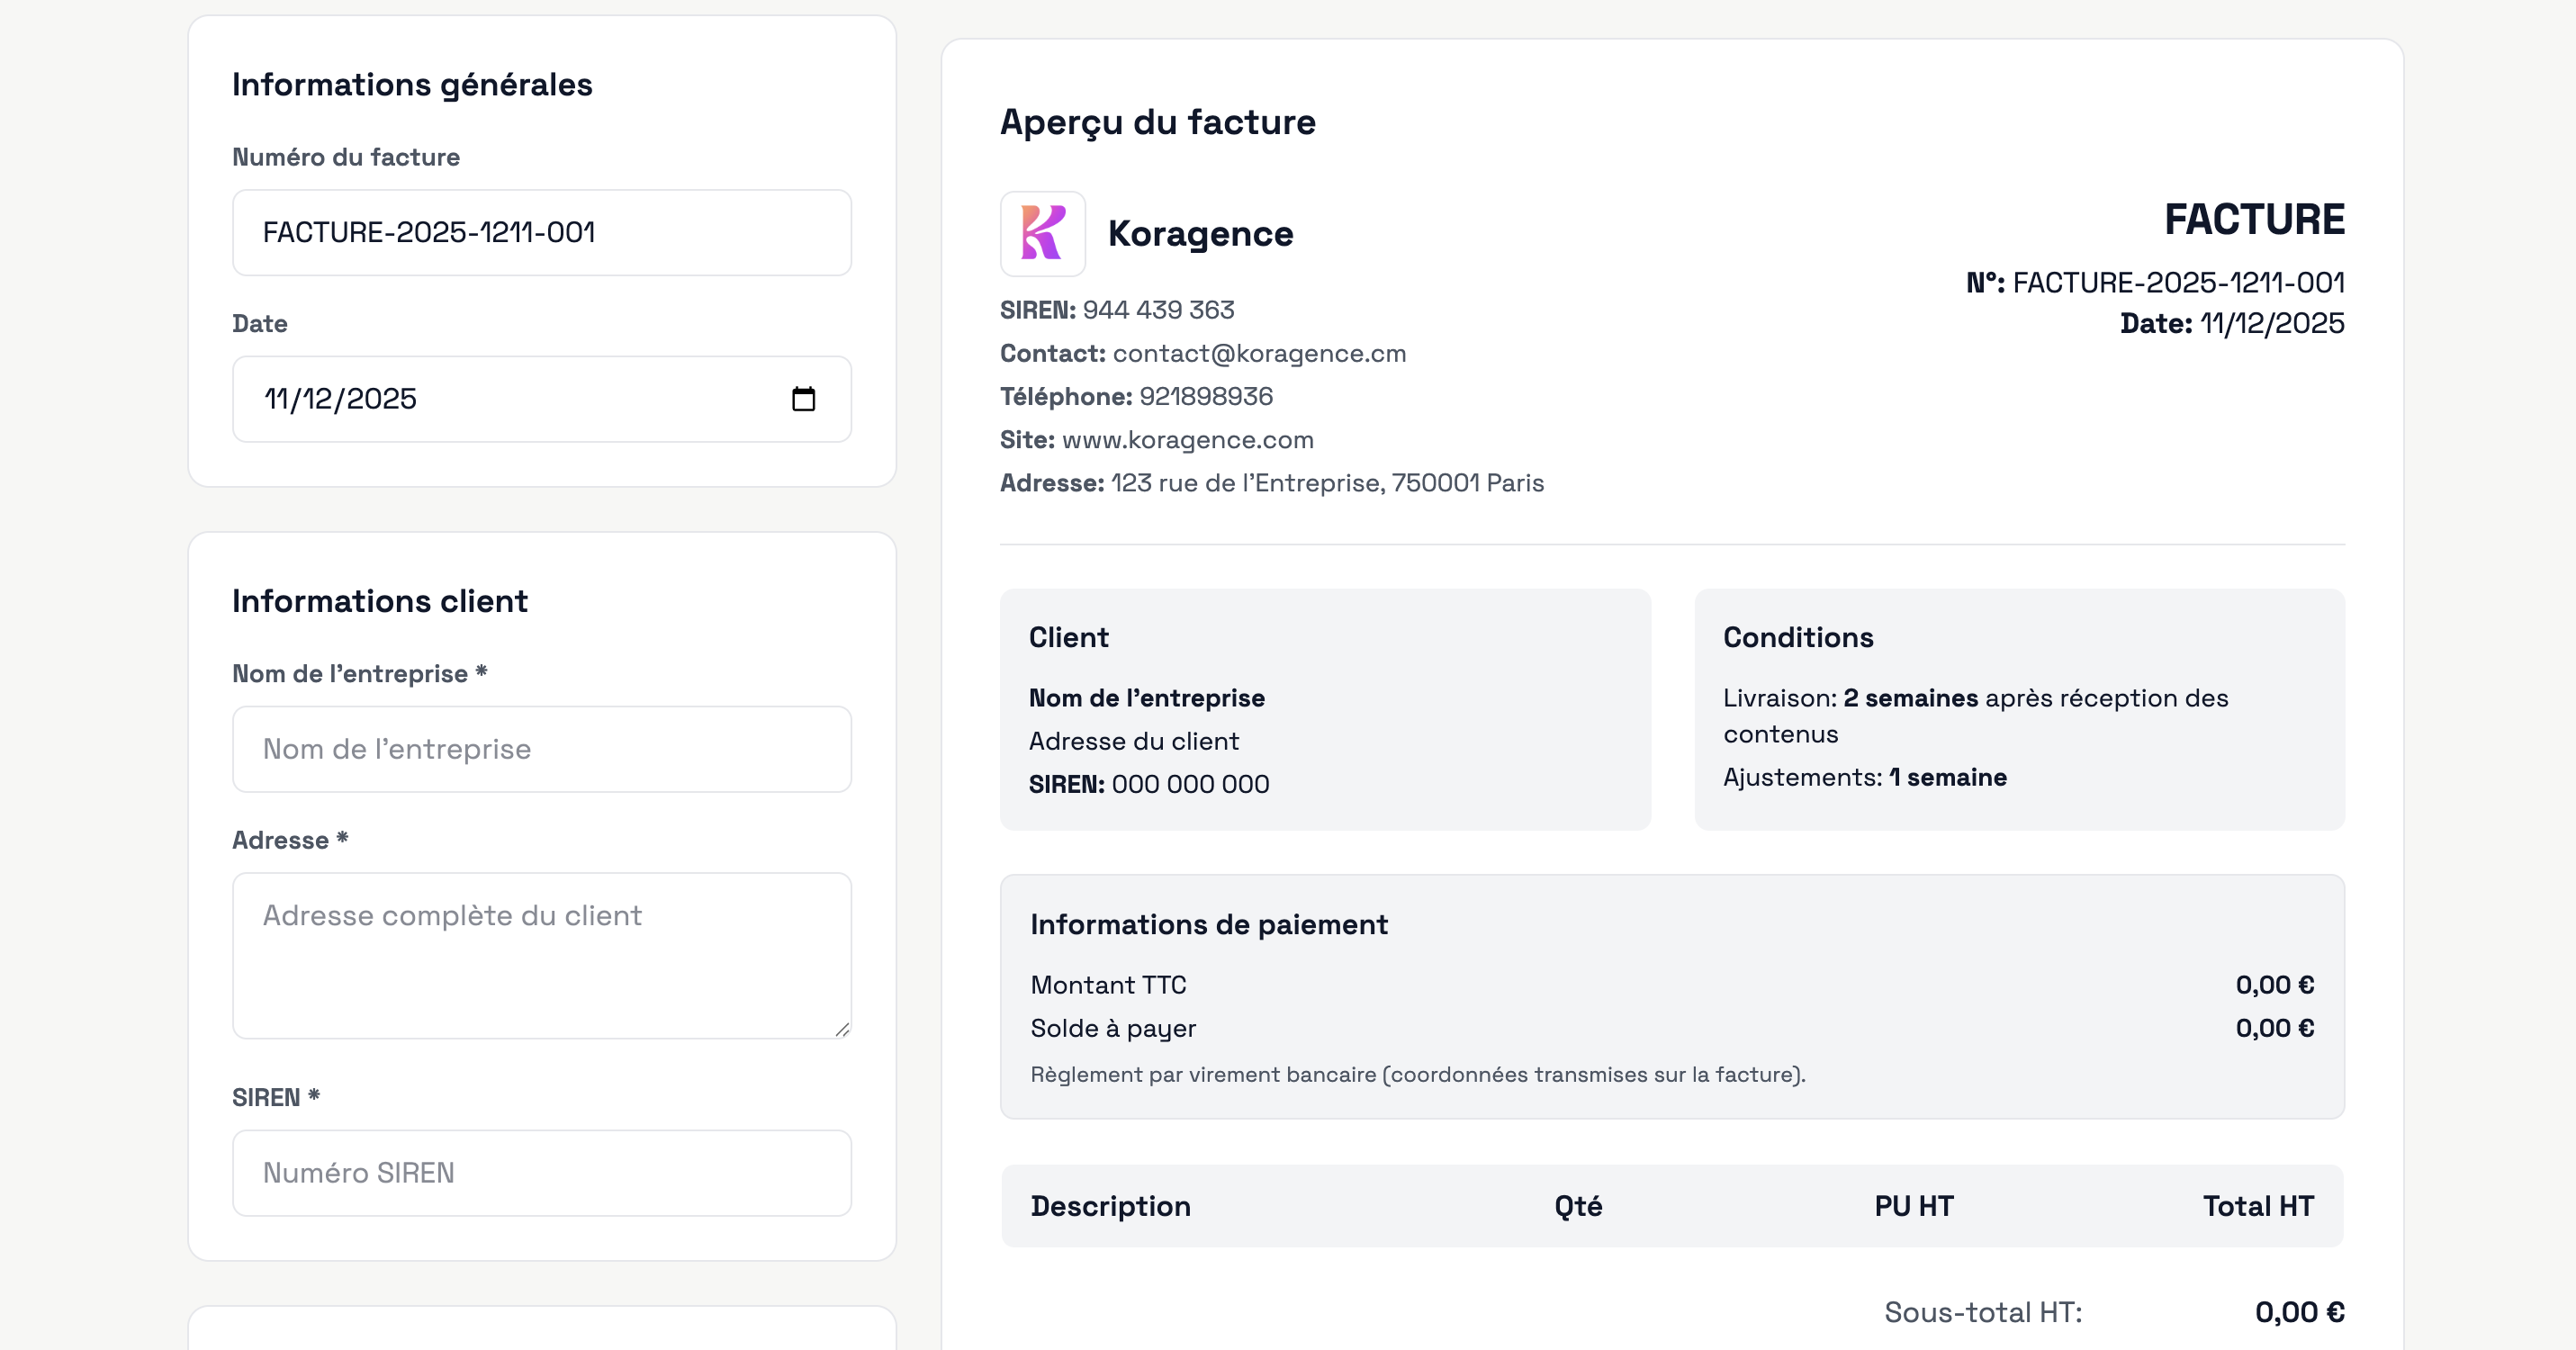2576x1350 pixels.
Task: Open the www.koragence.com site link
Action: click(1187, 440)
